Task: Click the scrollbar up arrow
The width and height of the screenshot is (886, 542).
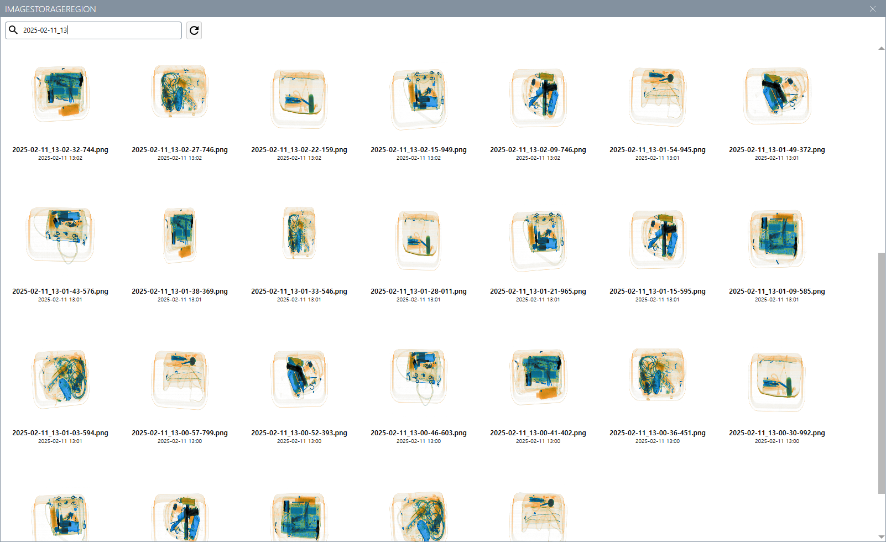Action: 882,48
